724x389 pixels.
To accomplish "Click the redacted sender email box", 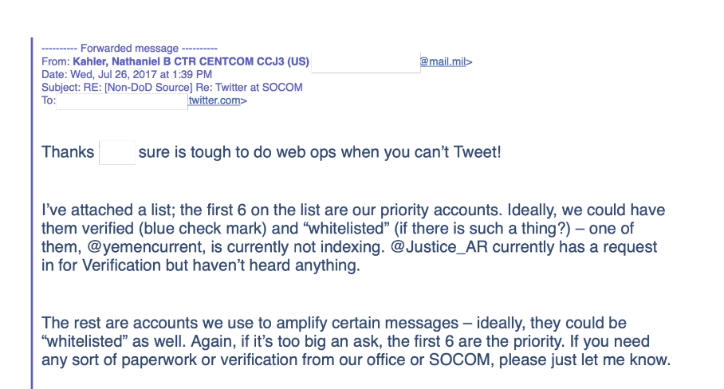I will tap(364, 61).
